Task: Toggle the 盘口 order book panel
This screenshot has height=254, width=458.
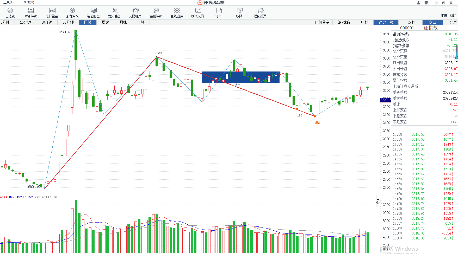Action: (x=432, y=22)
